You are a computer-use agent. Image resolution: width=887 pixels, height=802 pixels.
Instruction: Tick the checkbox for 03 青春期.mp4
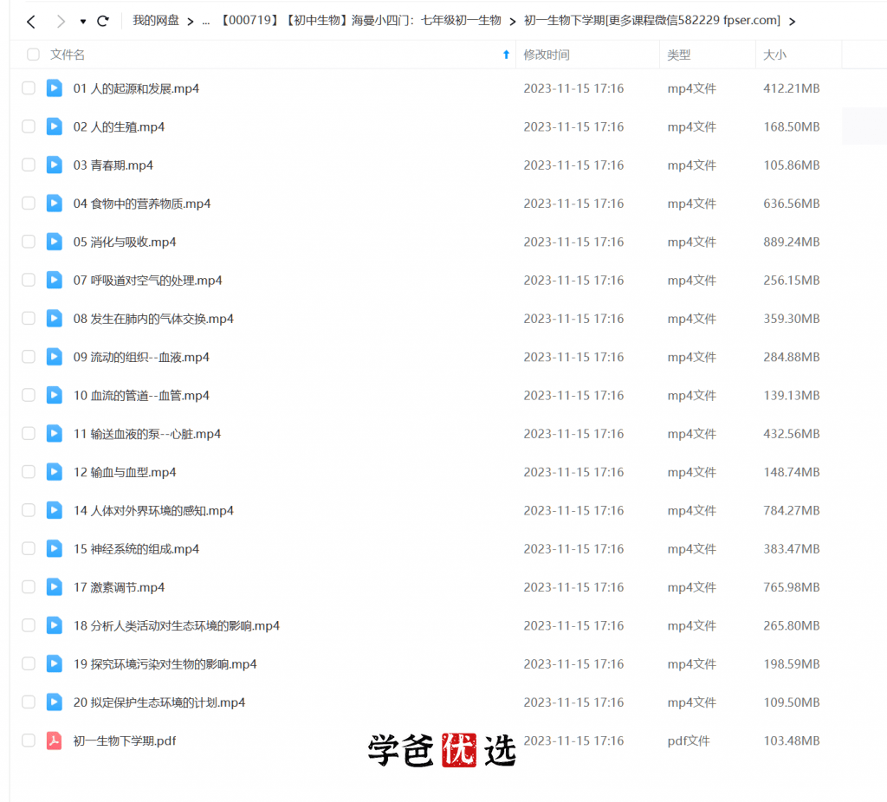[x=29, y=165]
